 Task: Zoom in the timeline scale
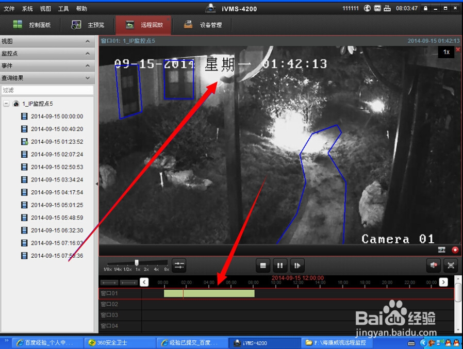point(128,282)
